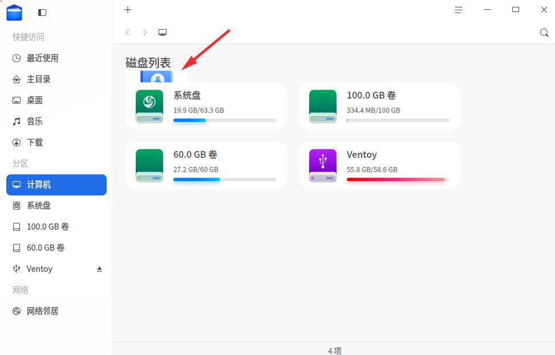Click the 100.0 GB 卷 usage bar
Screen dimensions: 555x355
click(x=398, y=120)
